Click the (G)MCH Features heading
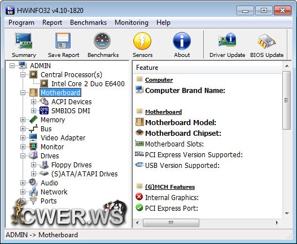This screenshot has height=244, width=297. click(170, 187)
